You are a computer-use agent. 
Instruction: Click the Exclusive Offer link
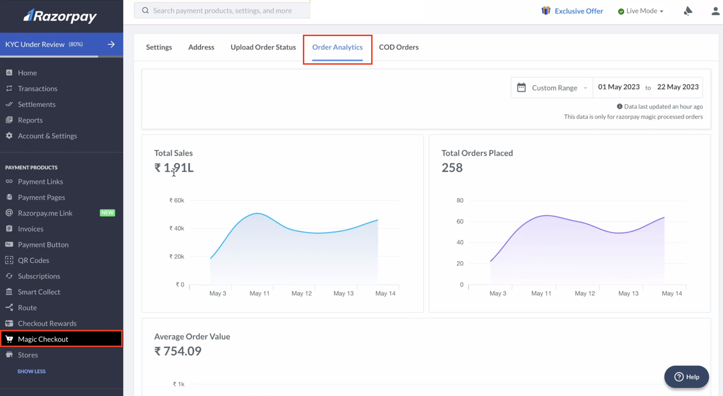point(579,11)
